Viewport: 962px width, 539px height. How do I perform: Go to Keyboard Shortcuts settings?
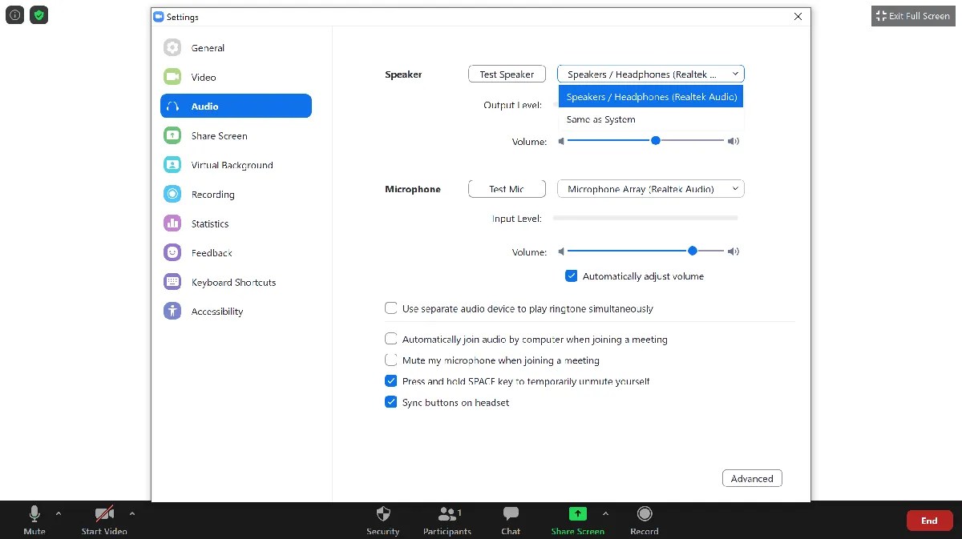tap(236, 282)
